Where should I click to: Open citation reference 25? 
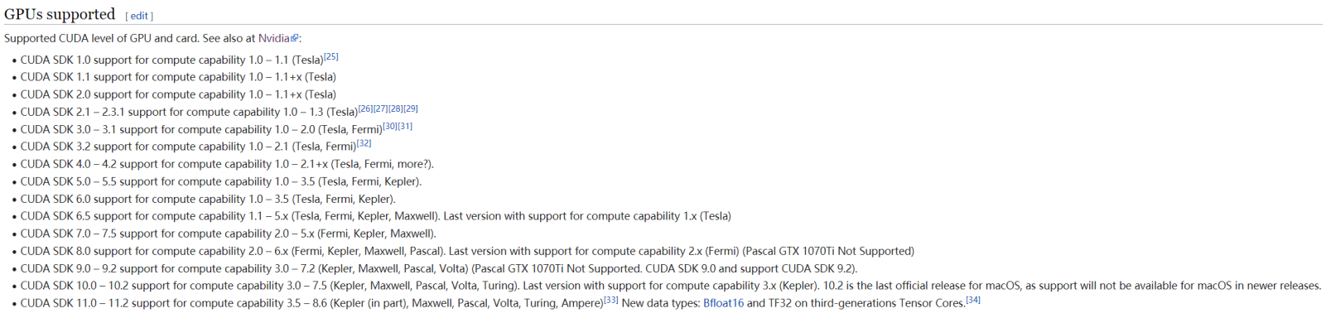point(331,56)
